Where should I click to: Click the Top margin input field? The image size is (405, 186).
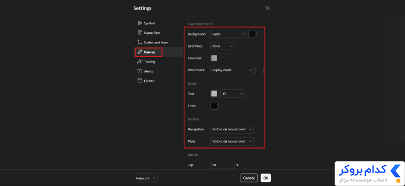tap(222, 165)
